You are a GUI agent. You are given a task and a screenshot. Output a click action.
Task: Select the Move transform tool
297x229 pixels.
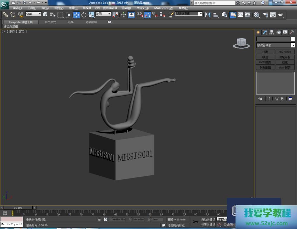76,15
